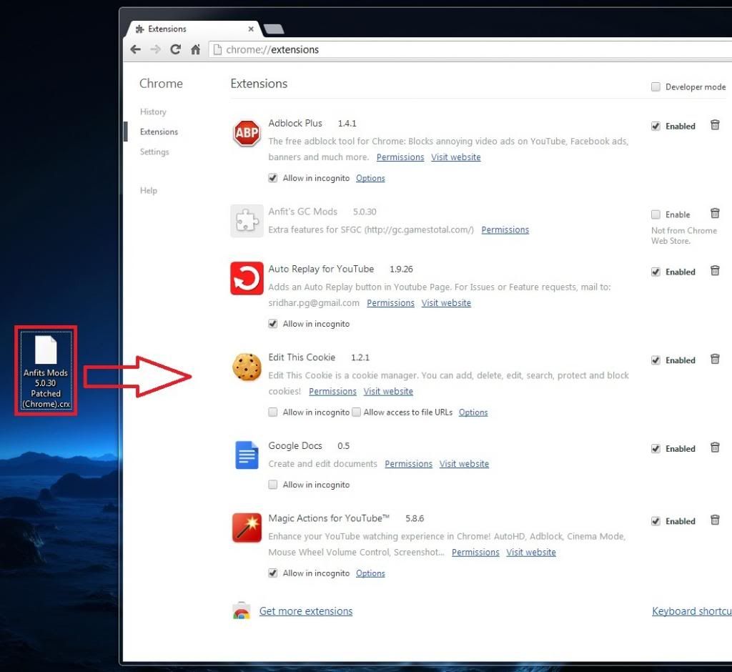732x672 pixels.
Task: Click the Edit This Cookie icon
Action: pyautogui.click(x=247, y=367)
